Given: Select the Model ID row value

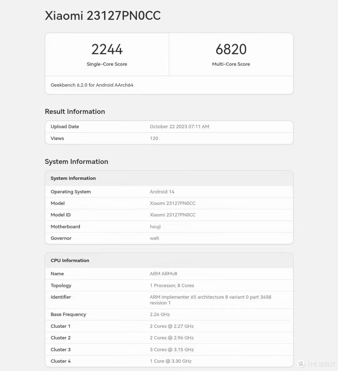Looking at the screenshot, I should (x=172, y=215).
